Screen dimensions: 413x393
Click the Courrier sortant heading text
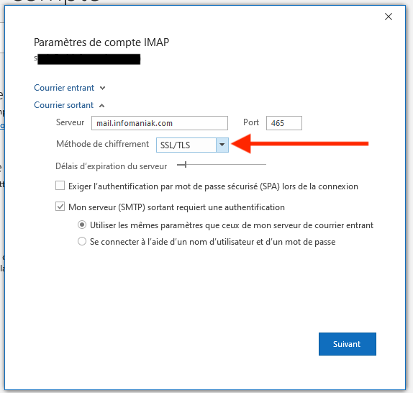pyautogui.click(x=64, y=105)
